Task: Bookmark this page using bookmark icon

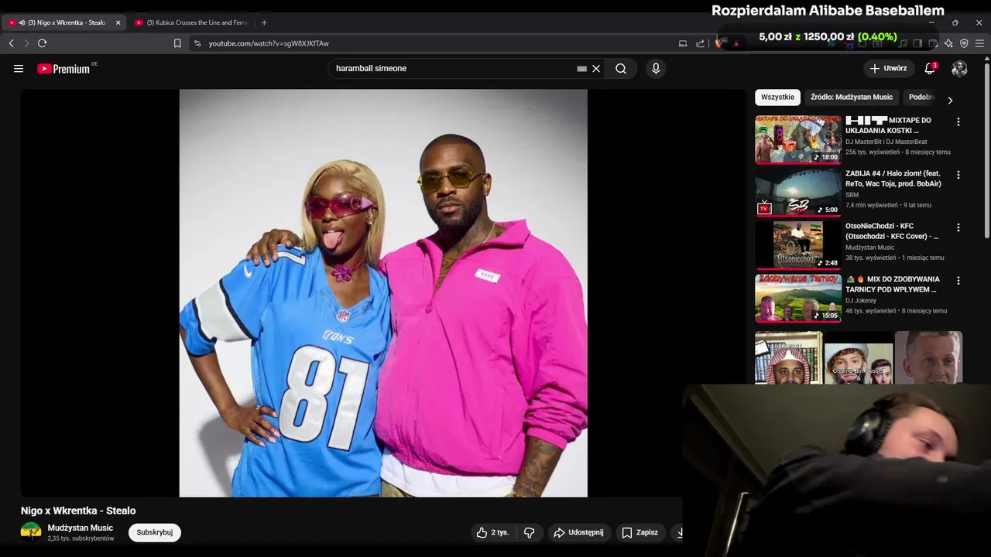Action: pos(177,43)
